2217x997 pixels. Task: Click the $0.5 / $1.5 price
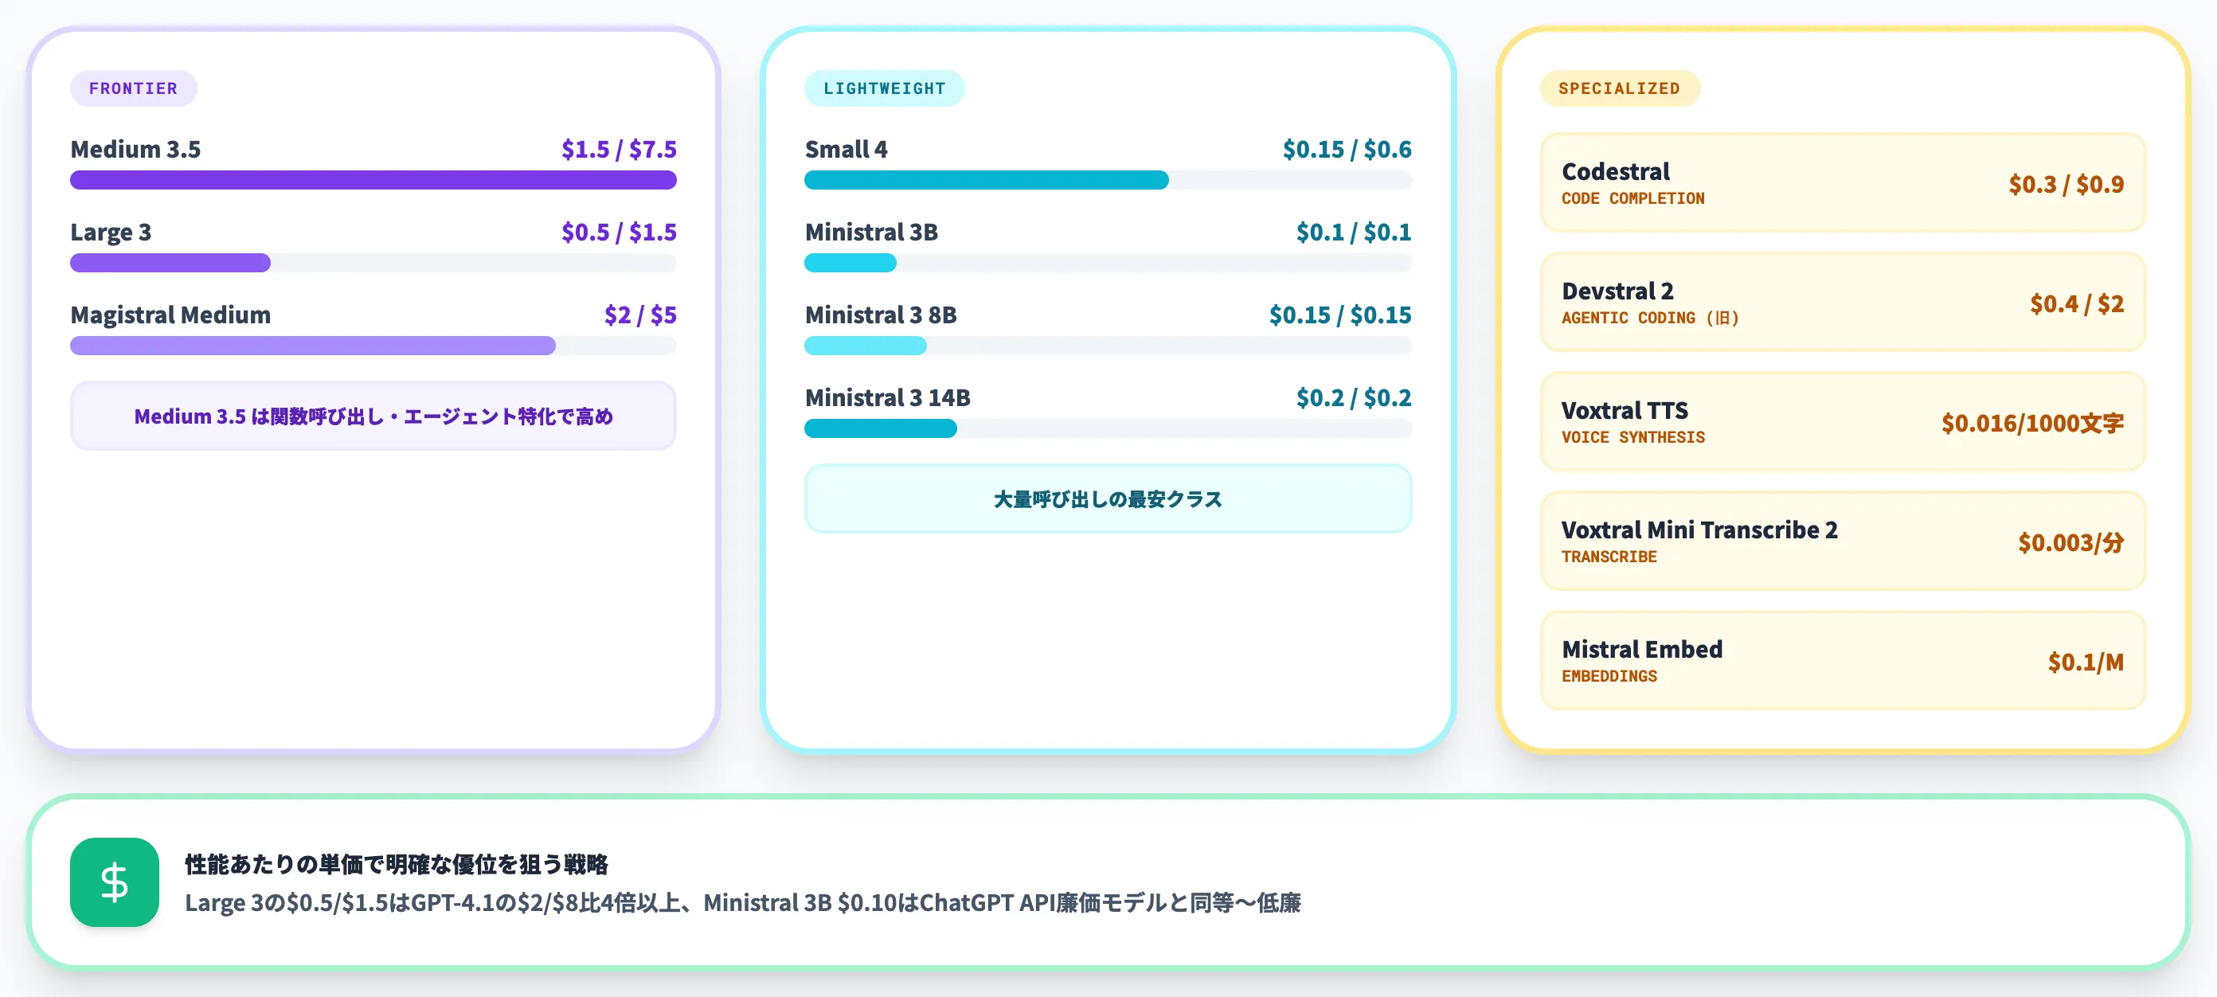click(619, 233)
